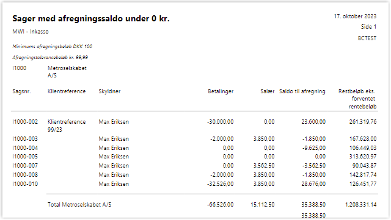Click total remaining '1.208.331,14'
The height and width of the screenshot is (220, 391).
361,205
